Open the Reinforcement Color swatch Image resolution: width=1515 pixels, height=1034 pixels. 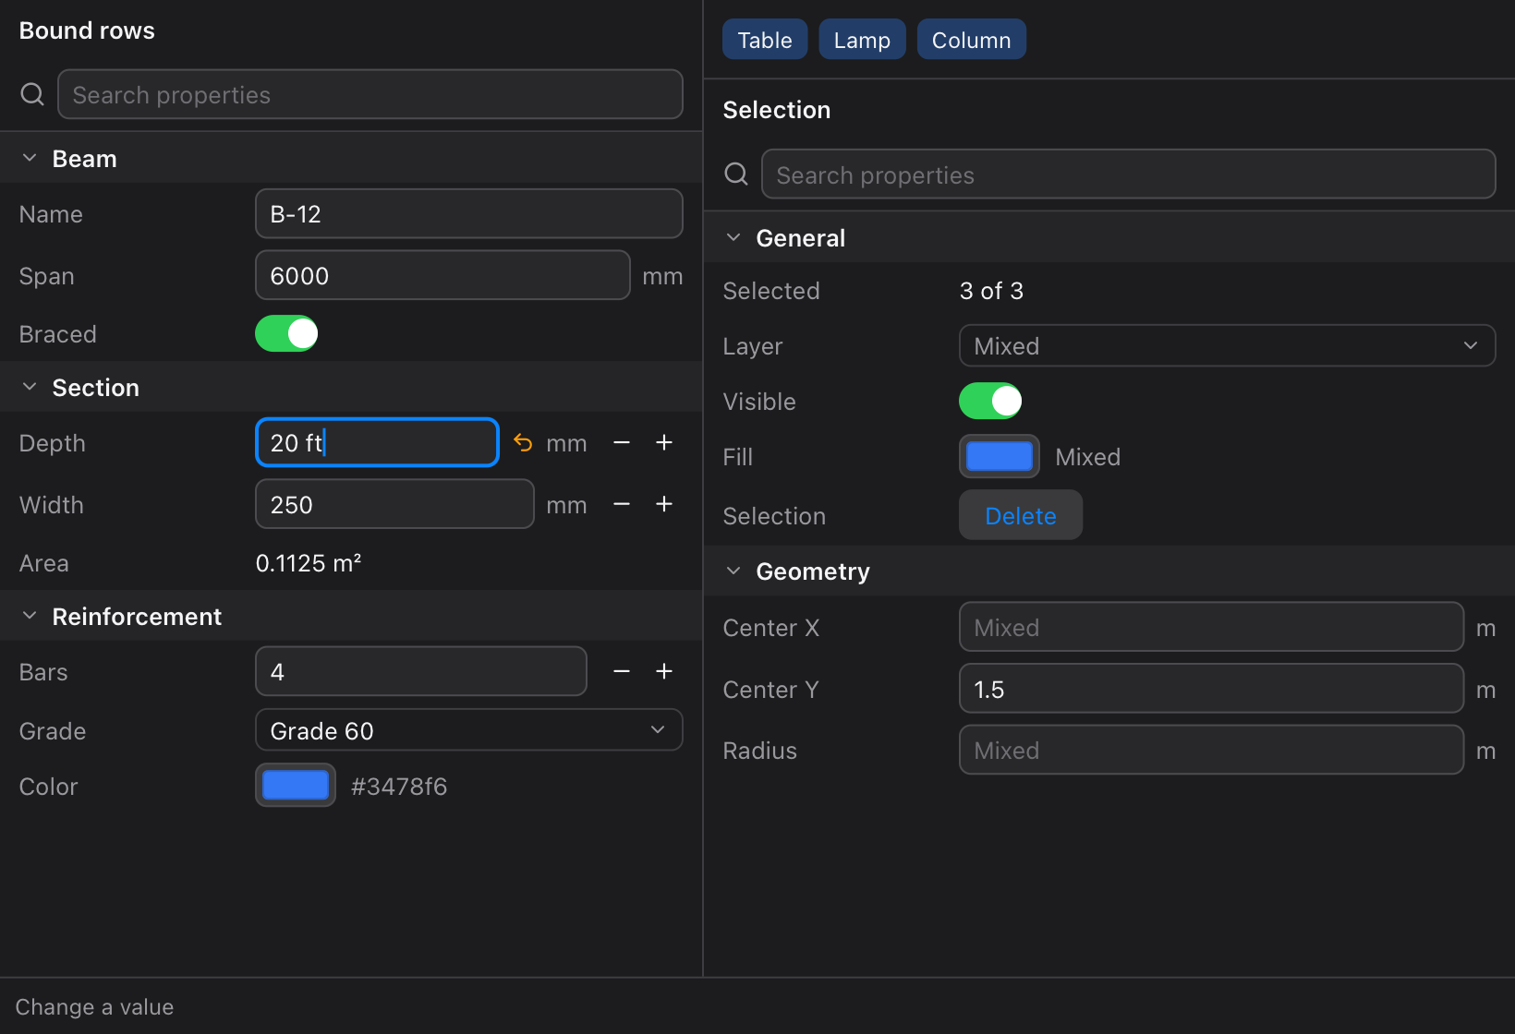pos(296,786)
